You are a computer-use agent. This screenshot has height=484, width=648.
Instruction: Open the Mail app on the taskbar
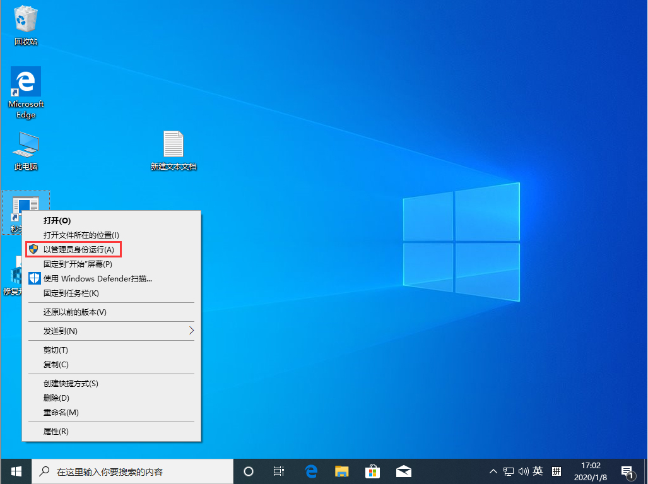coord(403,471)
